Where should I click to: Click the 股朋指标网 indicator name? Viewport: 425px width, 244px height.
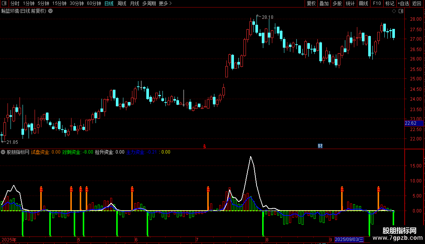tap(18, 152)
